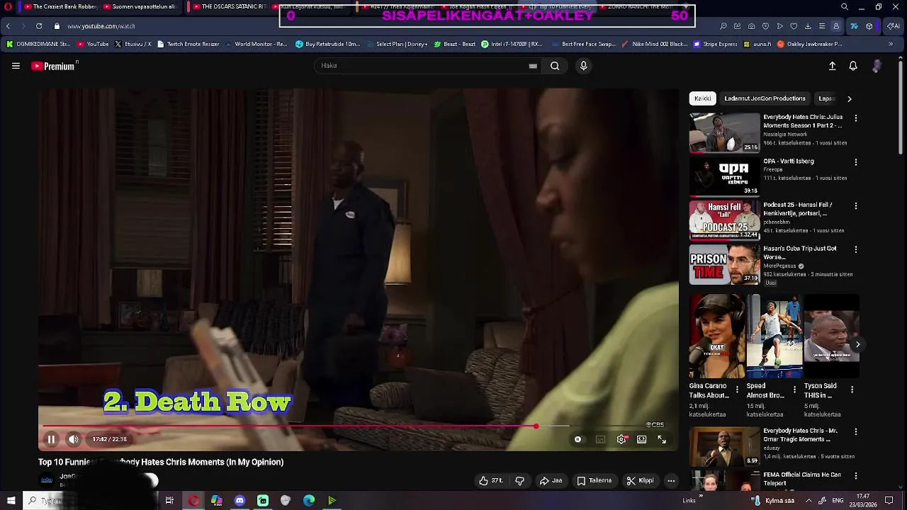Screen dimensions: 907x510
Task: Open the browser snapshot camera icon
Action: [751, 26]
